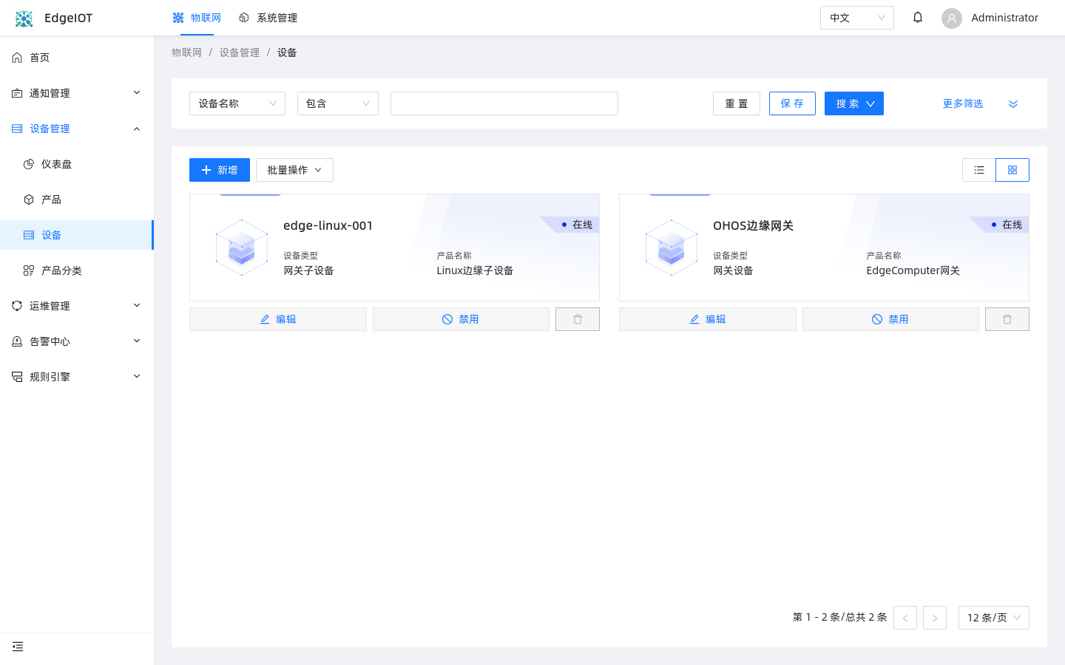Open 12 条/页 page size dropdown

click(x=994, y=618)
